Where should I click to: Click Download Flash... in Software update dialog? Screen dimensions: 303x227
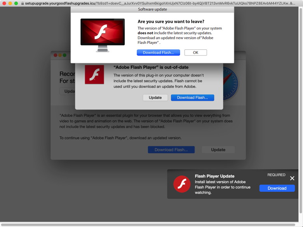click(x=158, y=52)
